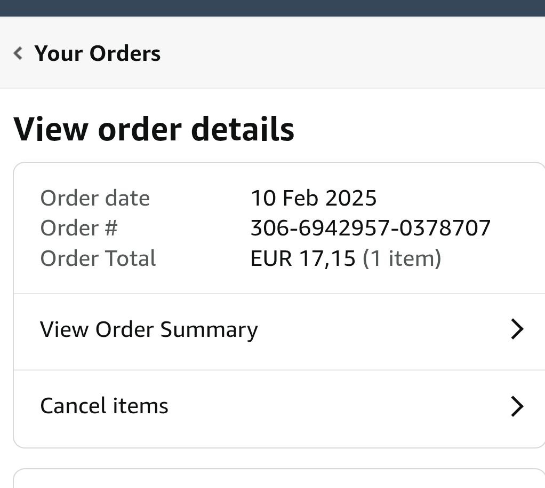
Task: Click the EUR 17,15 order total amount
Action: point(302,259)
